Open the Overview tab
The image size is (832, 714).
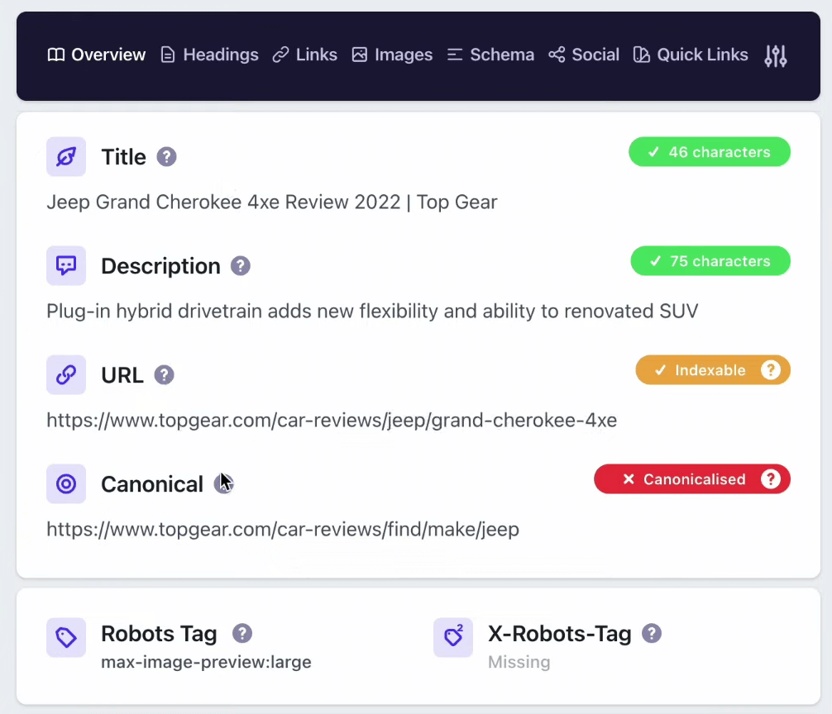(96, 55)
